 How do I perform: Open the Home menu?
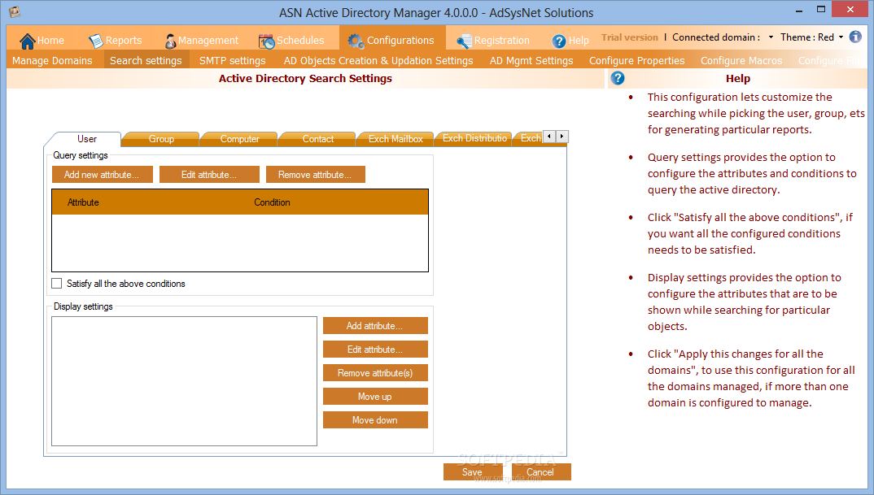[42, 41]
